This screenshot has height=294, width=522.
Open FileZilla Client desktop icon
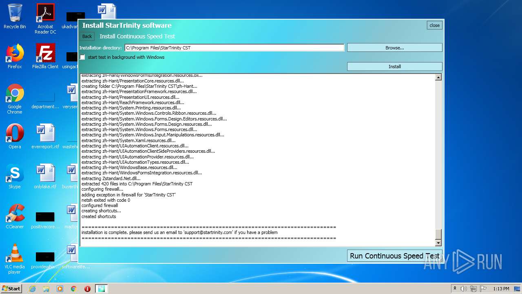point(45,56)
